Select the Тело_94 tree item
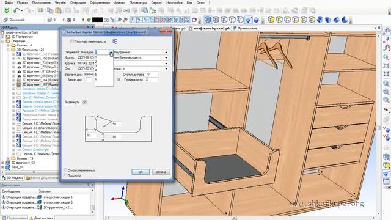391x220 pixels. click(x=18, y=167)
